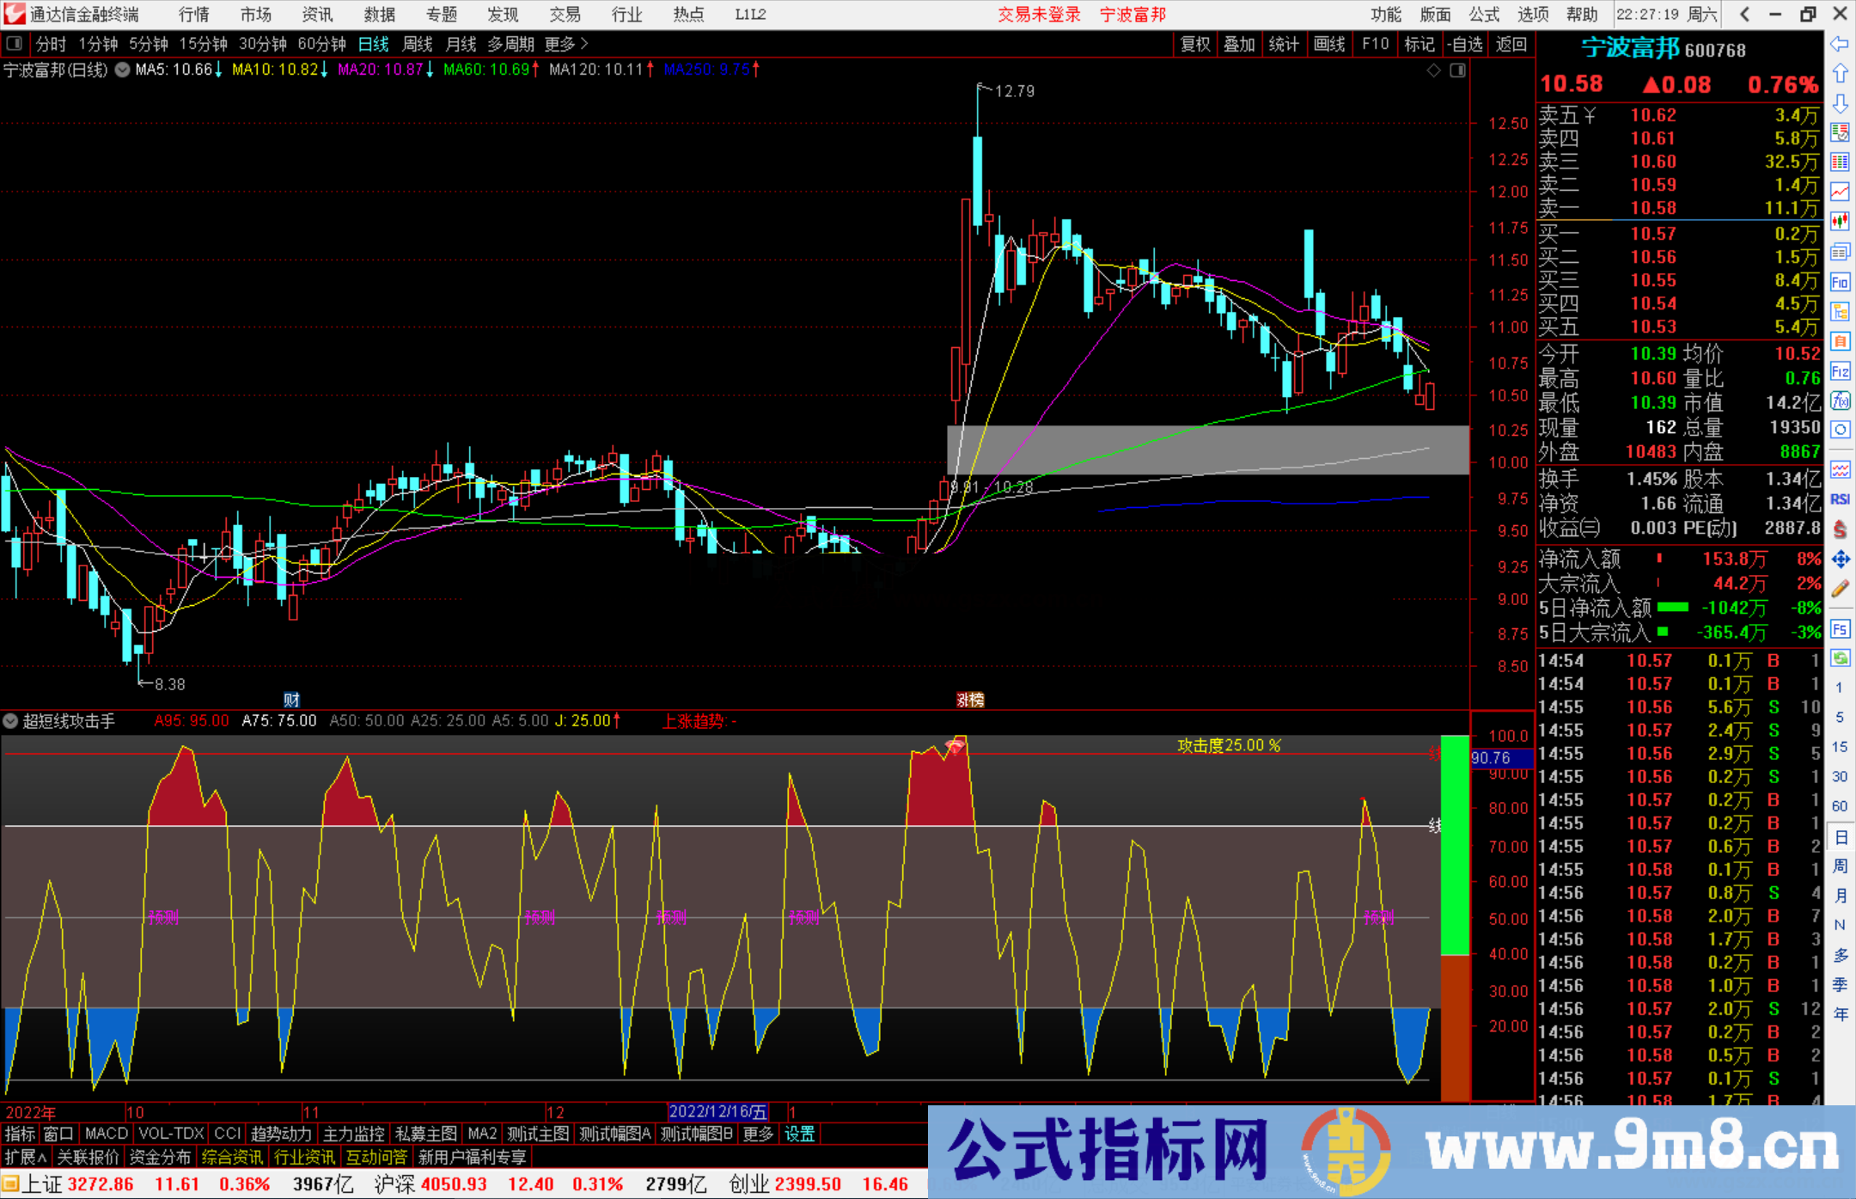Toggle the circle beside 超短线攻击手 indicator
The height and width of the screenshot is (1199, 1856).
(x=10, y=721)
